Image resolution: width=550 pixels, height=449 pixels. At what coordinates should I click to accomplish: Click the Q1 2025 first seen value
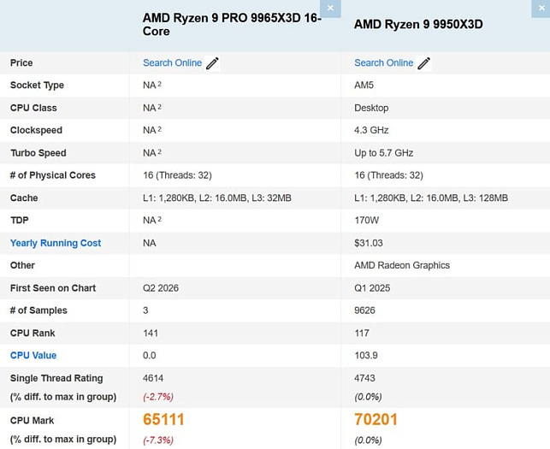[x=372, y=288]
